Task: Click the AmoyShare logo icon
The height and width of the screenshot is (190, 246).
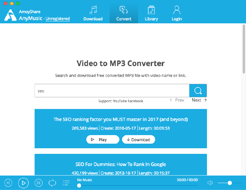Action: point(10,15)
